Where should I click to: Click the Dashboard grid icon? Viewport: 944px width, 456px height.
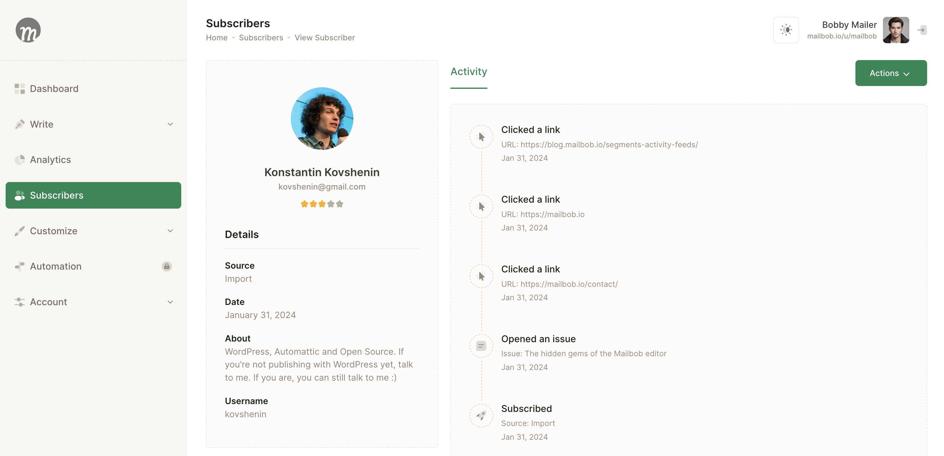pyautogui.click(x=19, y=89)
